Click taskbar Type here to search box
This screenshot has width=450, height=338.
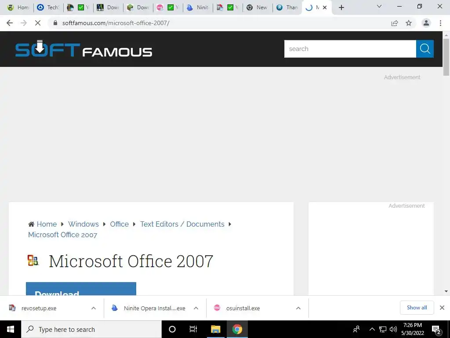[x=91, y=329]
